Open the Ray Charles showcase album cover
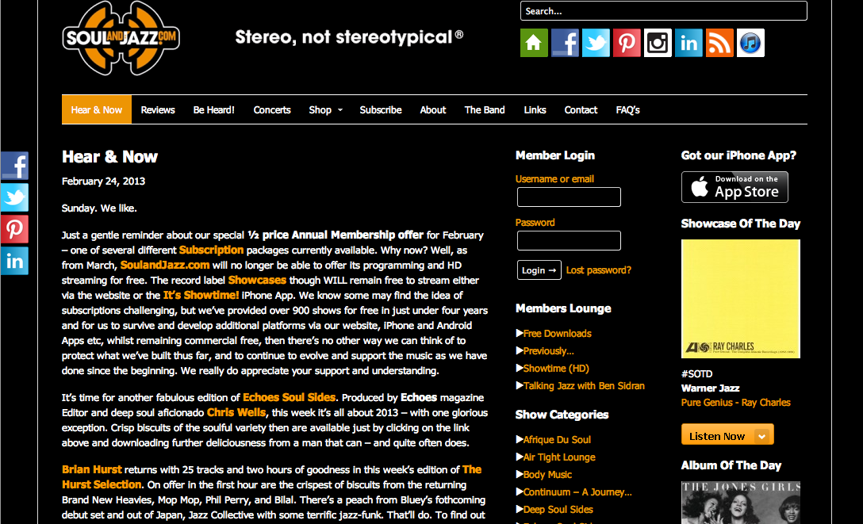The height and width of the screenshot is (524, 863). click(741, 299)
